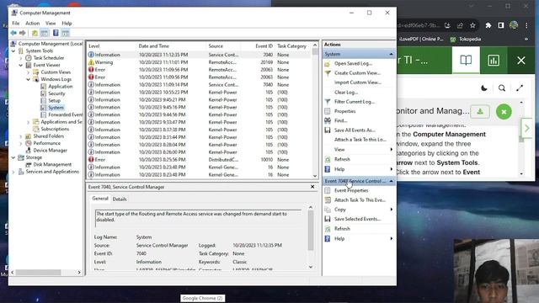The image size is (539, 303).
Task: Click Google Chrome (2) taskbar tooltip
Action: click(x=202, y=298)
